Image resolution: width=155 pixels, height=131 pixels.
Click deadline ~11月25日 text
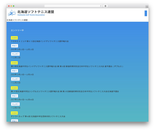pos(15,83)
